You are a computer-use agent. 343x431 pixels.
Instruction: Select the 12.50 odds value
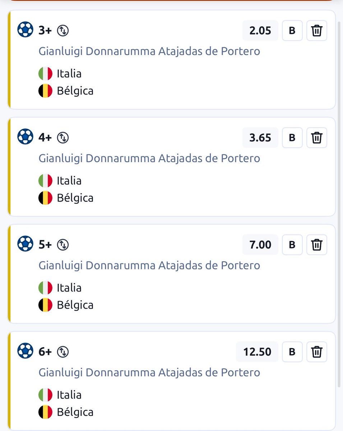click(257, 352)
